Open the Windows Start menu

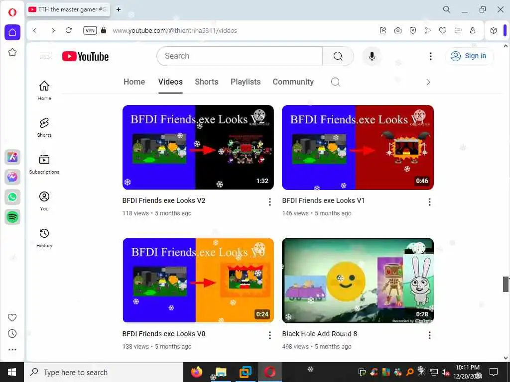click(x=12, y=372)
